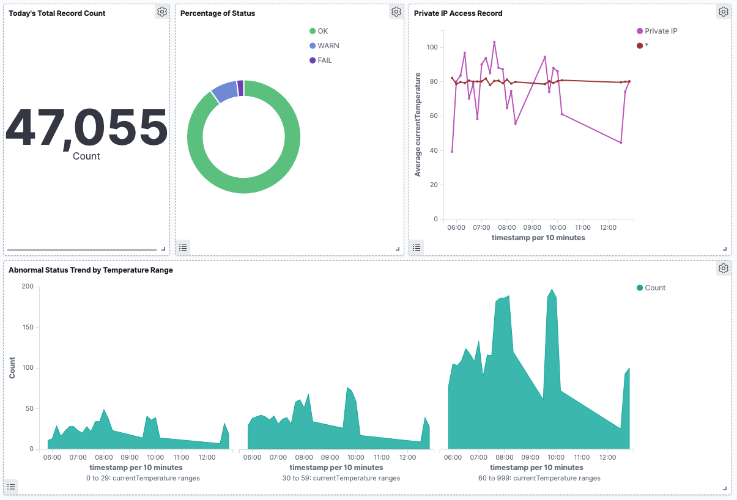The image size is (737, 500).
Task: Click the 47,055 count metric
Action: pyautogui.click(x=86, y=128)
